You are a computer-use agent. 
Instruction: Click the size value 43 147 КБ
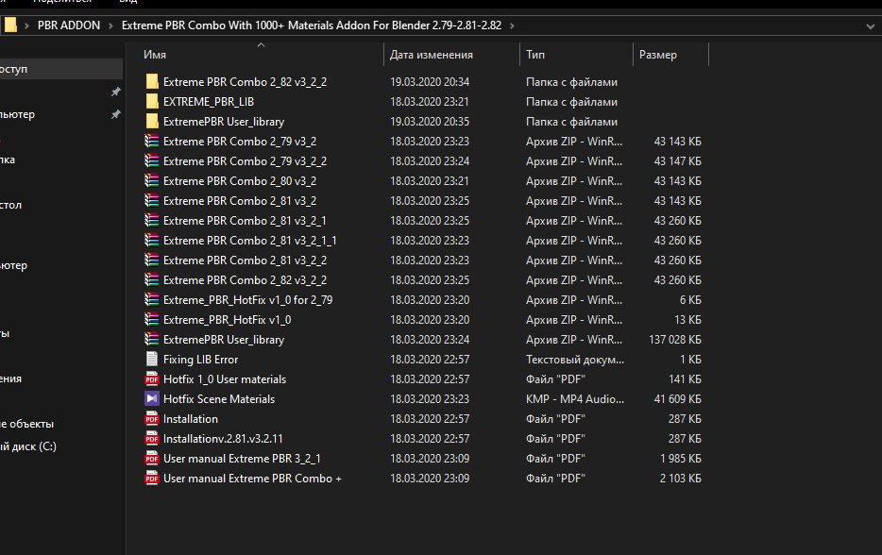[x=677, y=160]
